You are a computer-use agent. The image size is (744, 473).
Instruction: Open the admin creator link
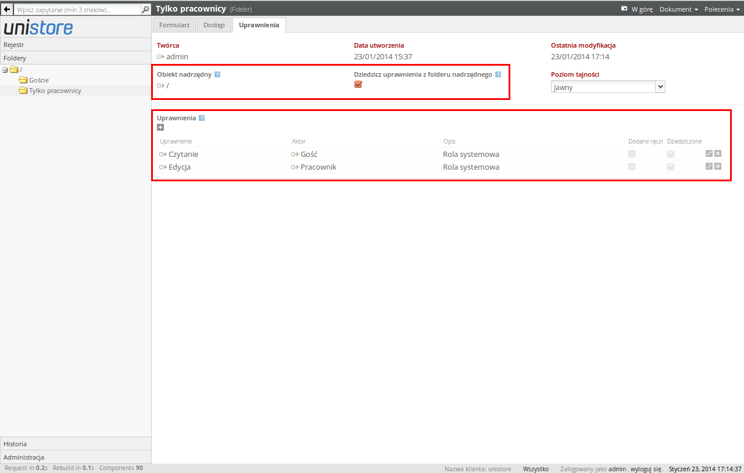(177, 57)
